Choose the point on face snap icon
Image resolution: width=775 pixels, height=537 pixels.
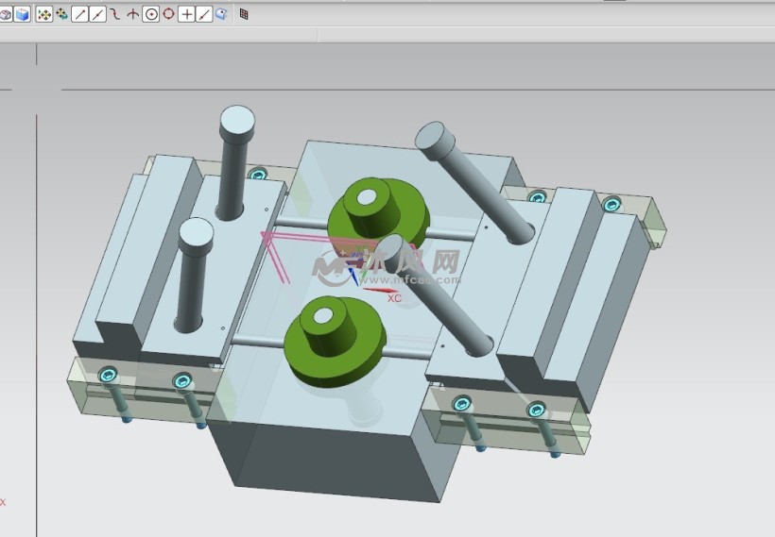(x=221, y=14)
